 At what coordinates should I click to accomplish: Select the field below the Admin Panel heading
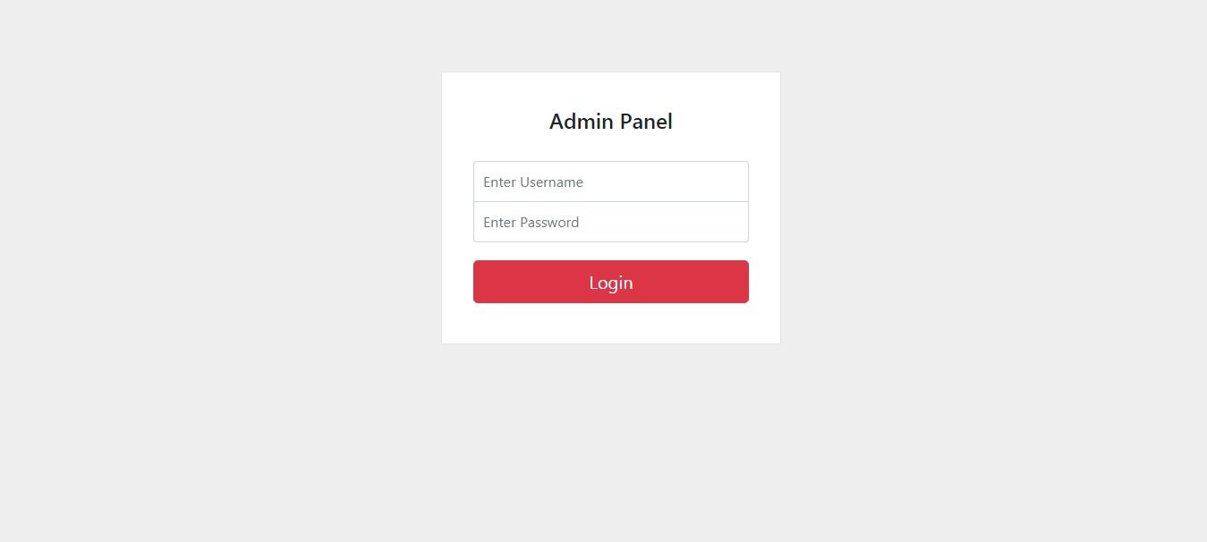click(610, 182)
